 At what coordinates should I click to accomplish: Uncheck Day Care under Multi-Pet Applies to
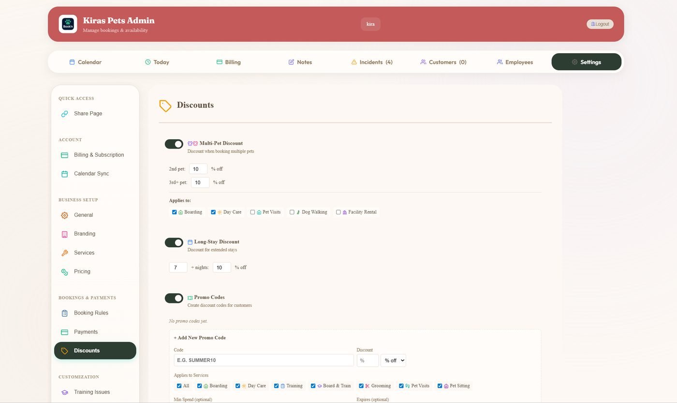click(x=213, y=212)
